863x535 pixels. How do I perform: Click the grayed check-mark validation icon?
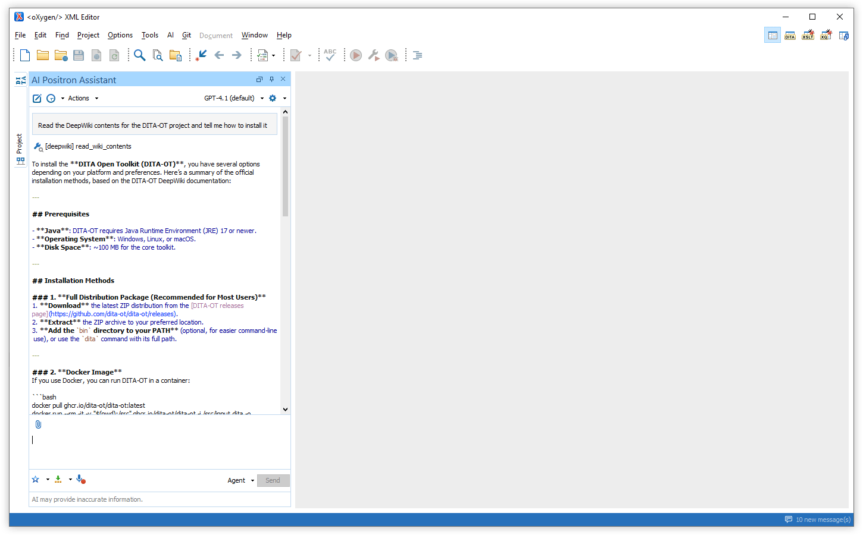(x=296, y=55)
